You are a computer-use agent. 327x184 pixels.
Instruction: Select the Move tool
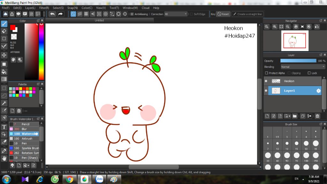pyautogui.click(x=4, y=55)
